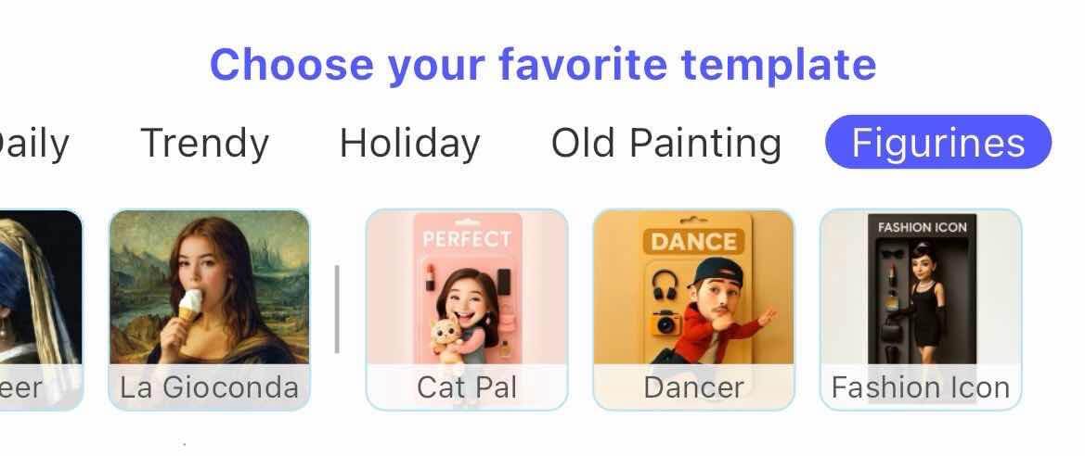Screen dimensions: 1085x456
Task: Select the Dancer figurine template
Action: click(x=694, y=310)
